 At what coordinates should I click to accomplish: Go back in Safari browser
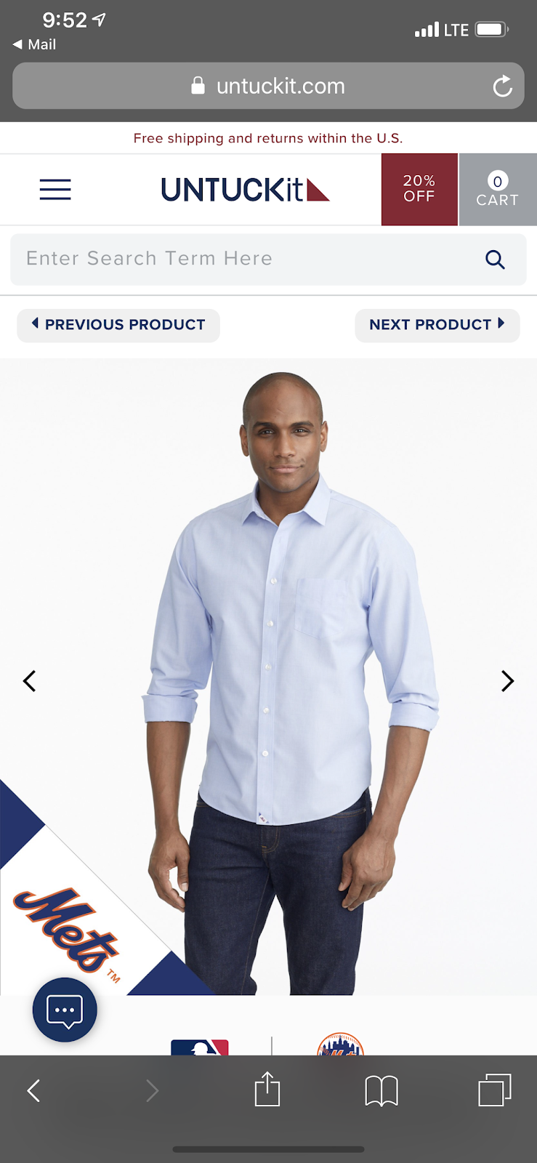(33, 1090)
